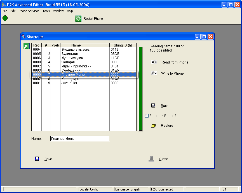Click String ID value 01E5
This screenshot has height=193, width=242.
[x=115, y=70]
